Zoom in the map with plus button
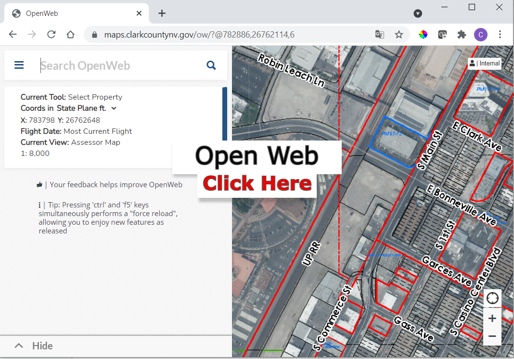514x359 pixels. [492, 318]
